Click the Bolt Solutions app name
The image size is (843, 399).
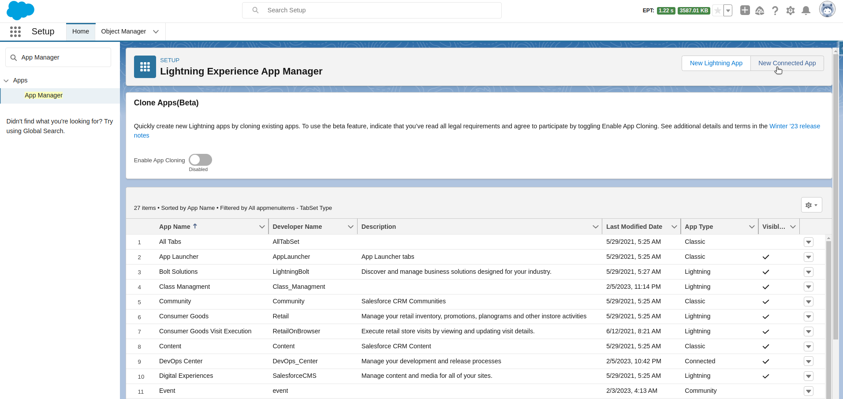[x=178, y=272]
